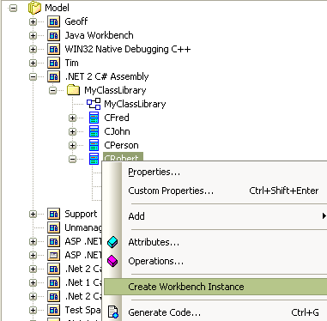The width and height of the screenshot is (327, 321).
Task: Click the CFred class icon
Action: pos(94,118)
